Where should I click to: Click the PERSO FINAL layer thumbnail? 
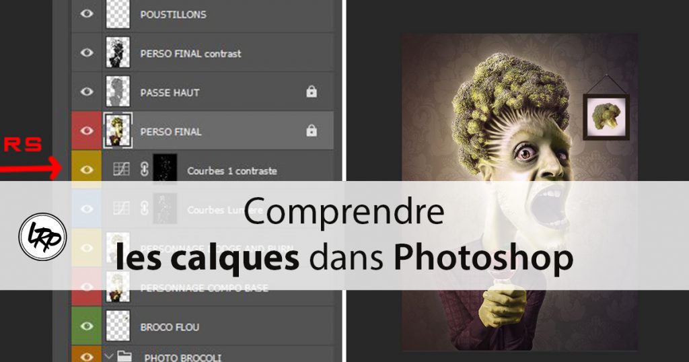[x=118, y=131]
